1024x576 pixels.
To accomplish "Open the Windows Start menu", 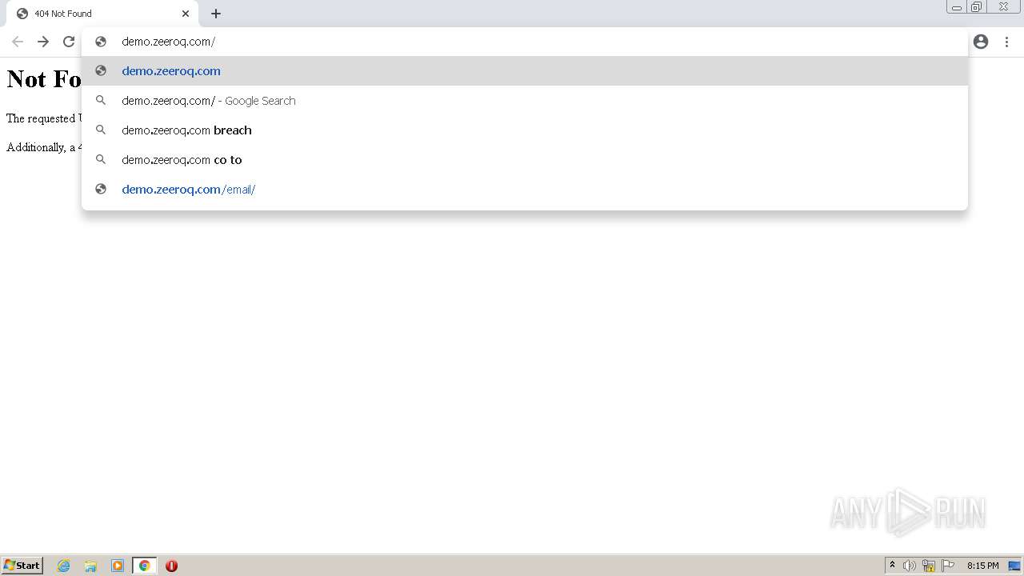I will coord(22,566).
